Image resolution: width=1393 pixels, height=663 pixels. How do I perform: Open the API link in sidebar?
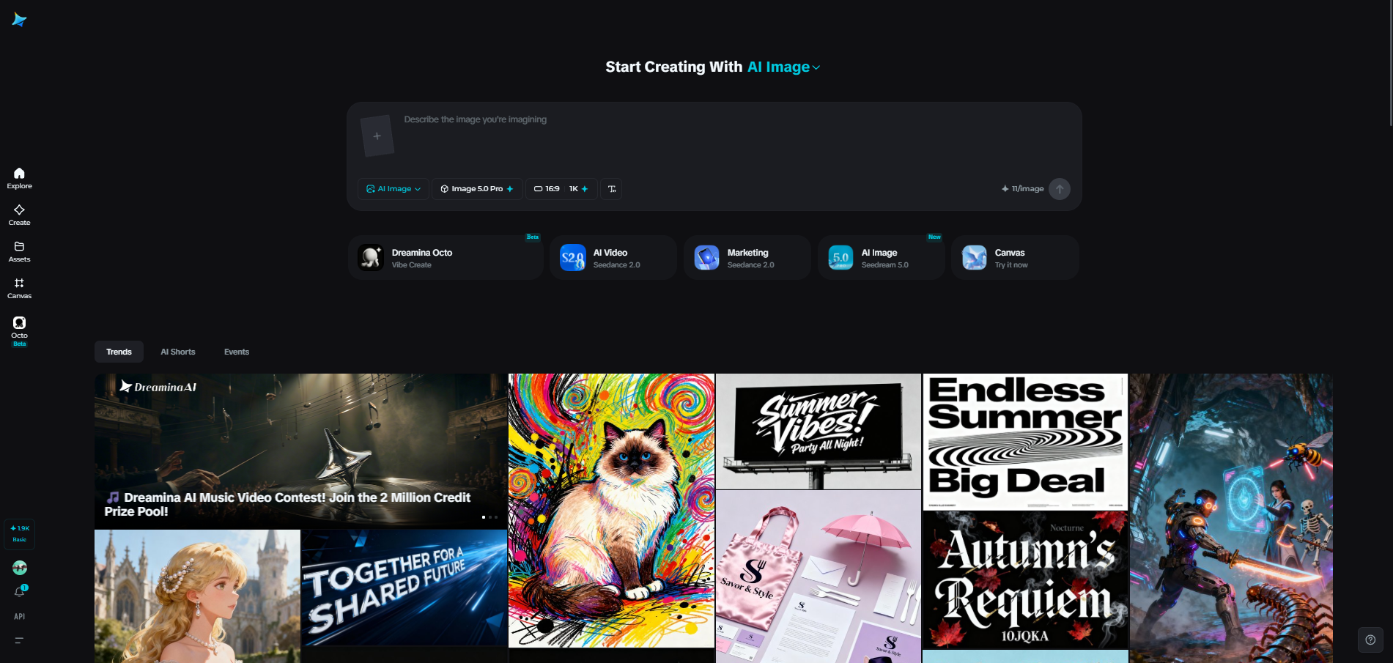click(20, 616)
